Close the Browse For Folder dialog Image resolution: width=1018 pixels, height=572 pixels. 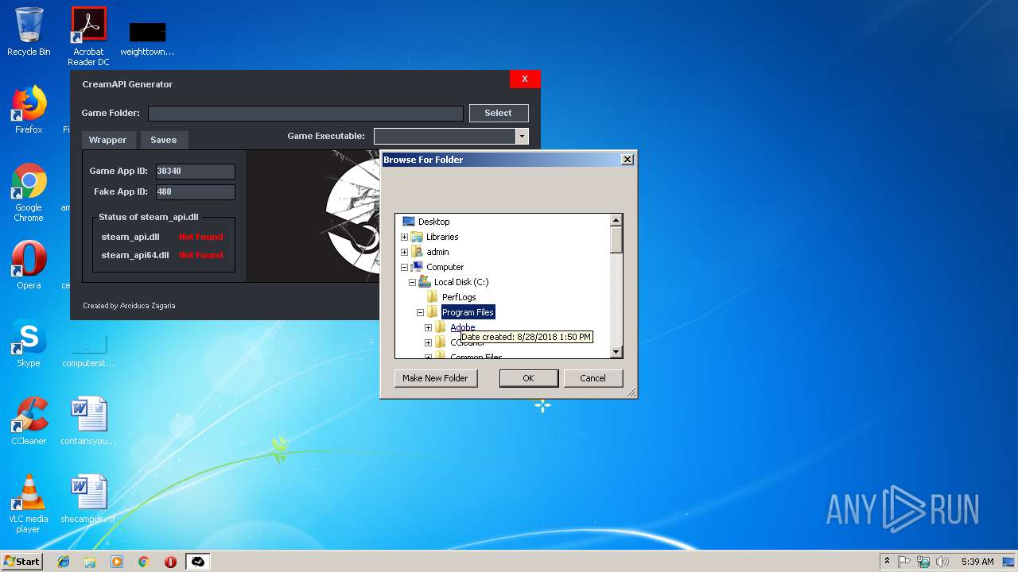(628, 159)
